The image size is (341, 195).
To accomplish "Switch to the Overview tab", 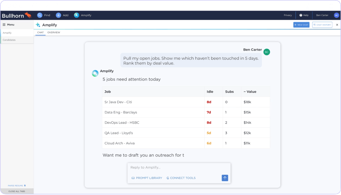I will [x=54, y=32].
